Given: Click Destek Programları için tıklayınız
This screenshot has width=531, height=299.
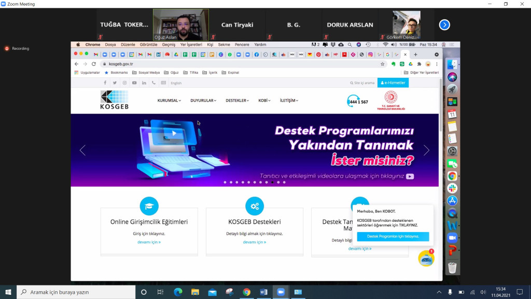Looking at the screenshot, I should [x=393, y=237].
